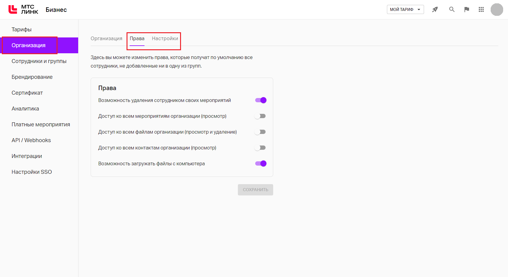This screenshot has height=277, width=508.
Task: Open the apps grid icon
Action: coord(481,9)
